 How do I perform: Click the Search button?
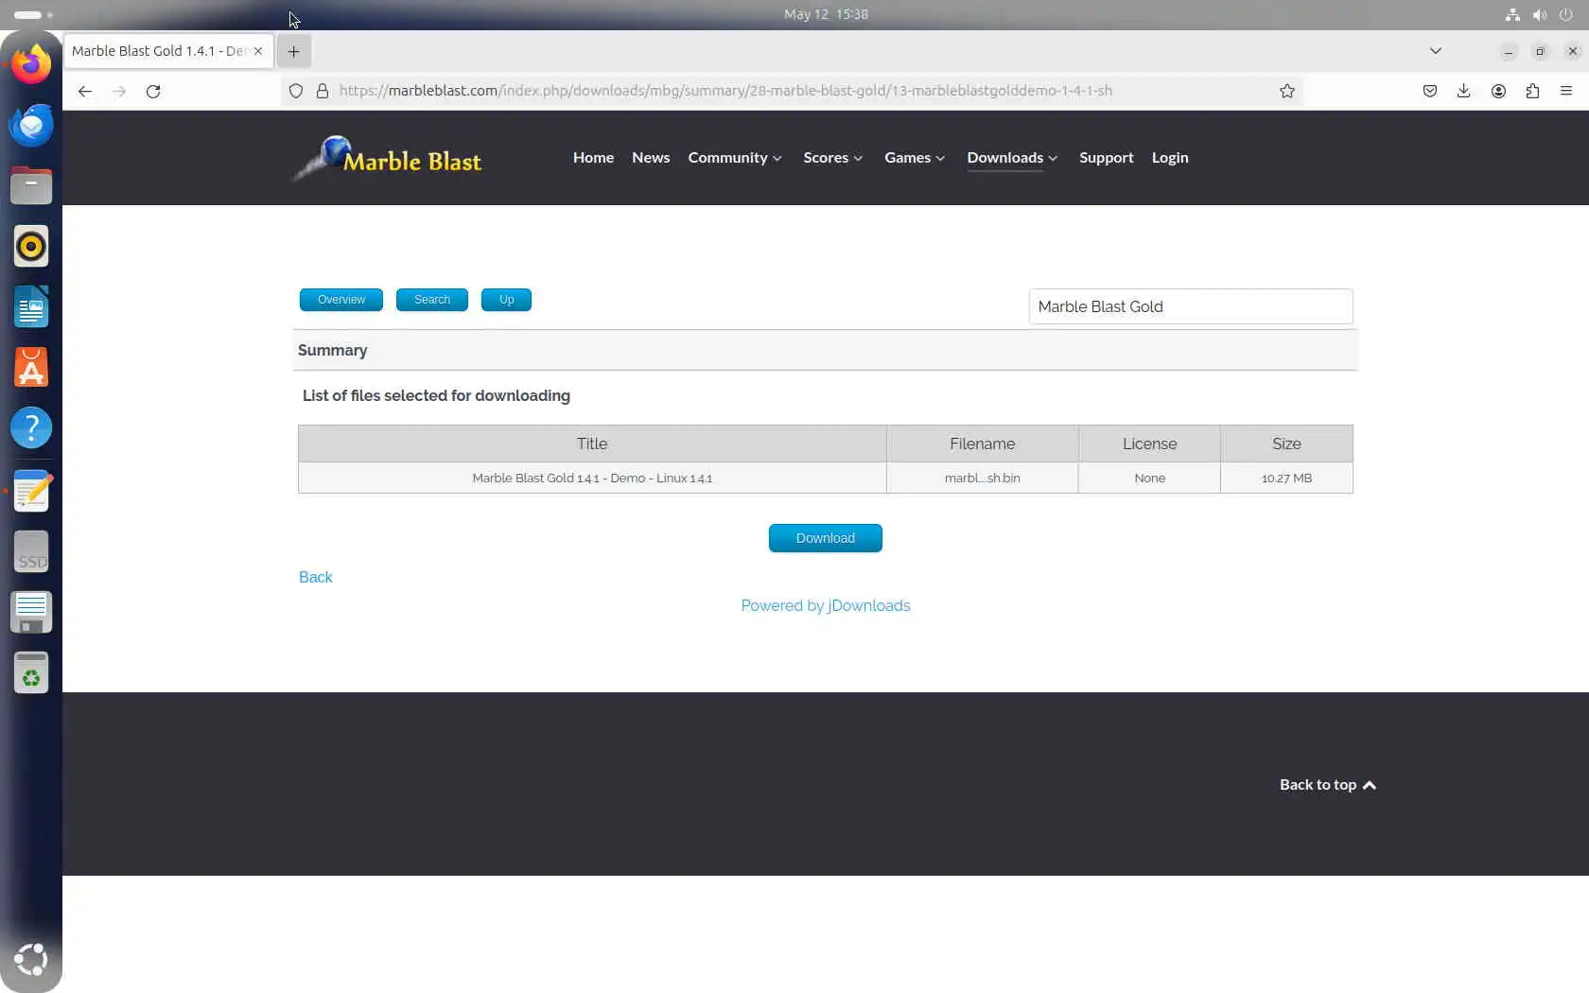tap(432, 300)
